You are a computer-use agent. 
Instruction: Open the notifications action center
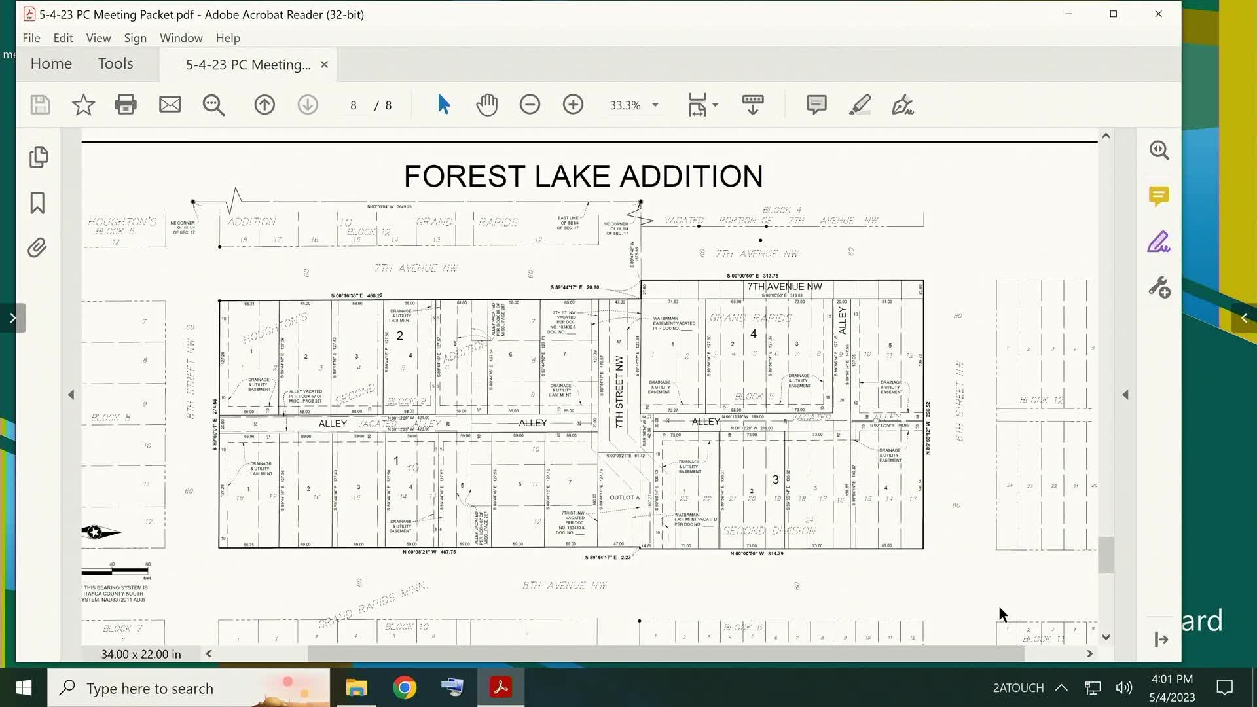point(1224,688)
